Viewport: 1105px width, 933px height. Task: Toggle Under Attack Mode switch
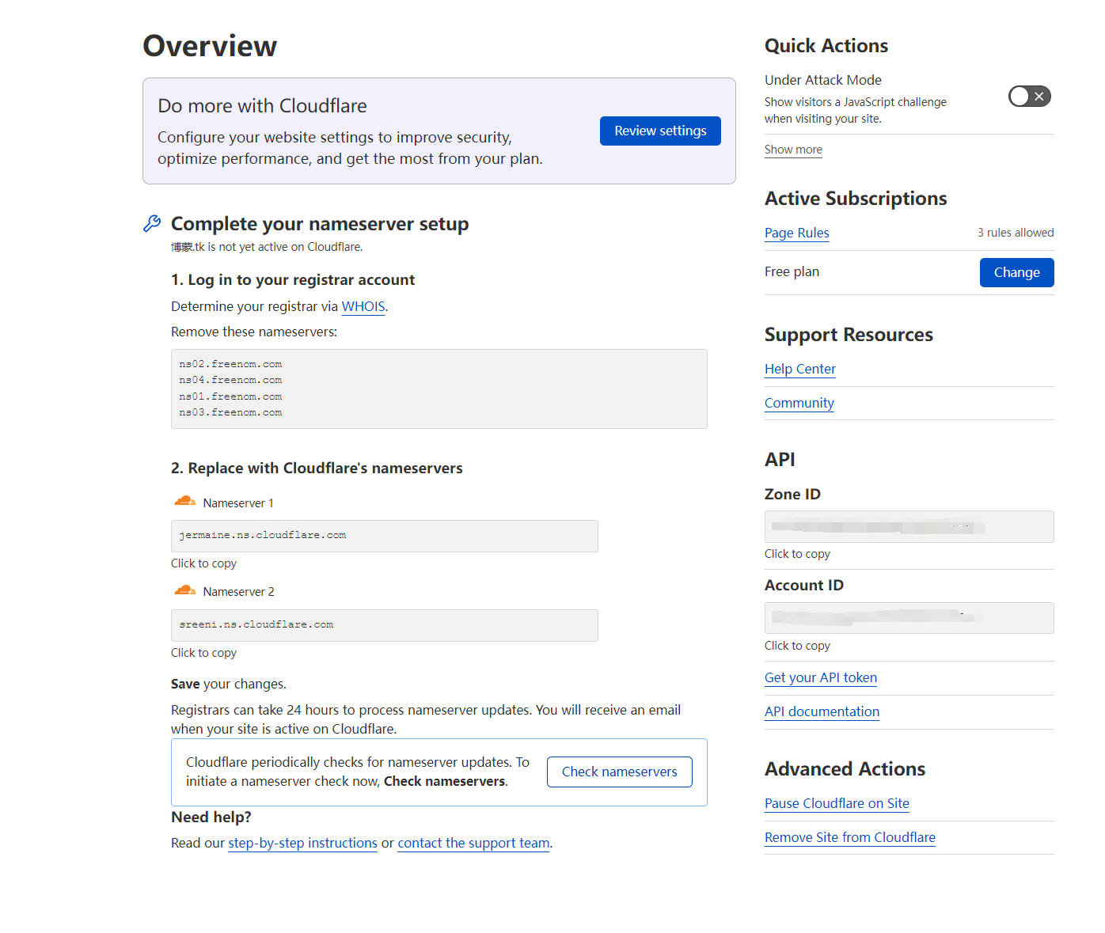[x=1029, y=97]
